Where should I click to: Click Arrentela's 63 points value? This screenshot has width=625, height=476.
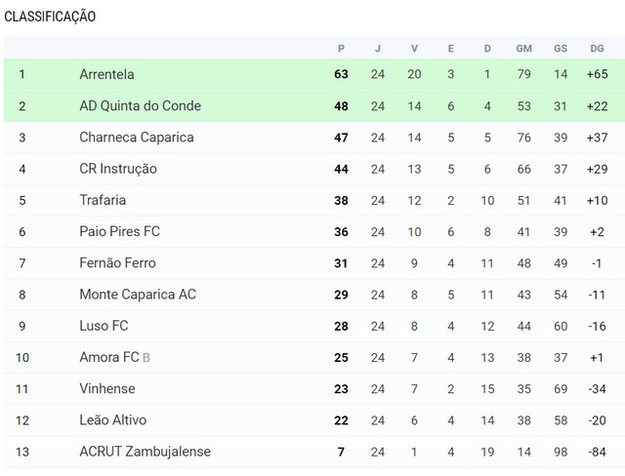[341, 74]
